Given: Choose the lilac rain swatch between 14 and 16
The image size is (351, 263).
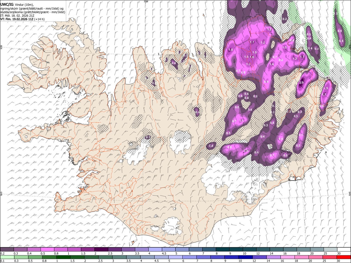Looking at the screenshot, I should point(274,257).
